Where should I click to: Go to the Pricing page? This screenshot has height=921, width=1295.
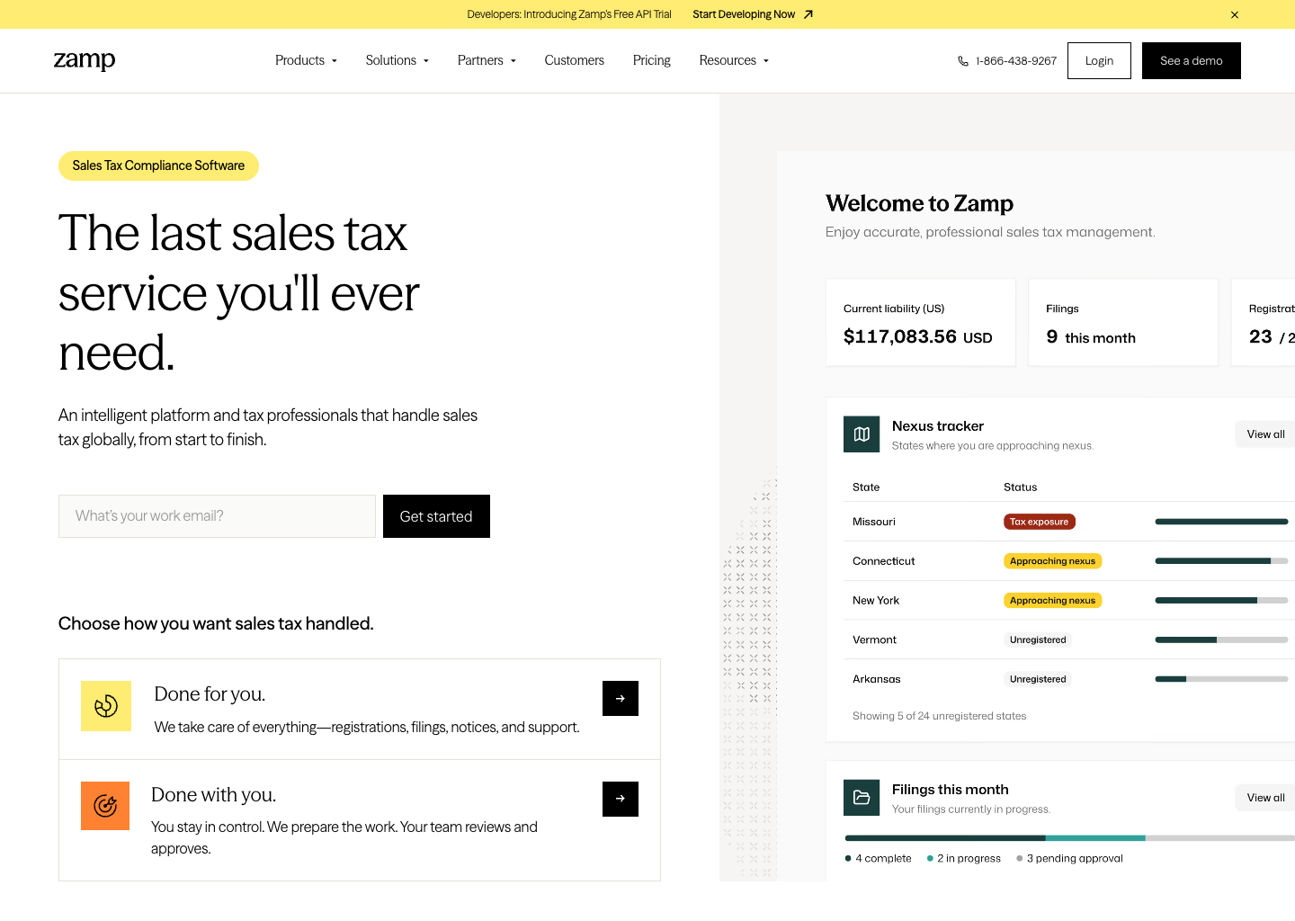pos(652,60)
